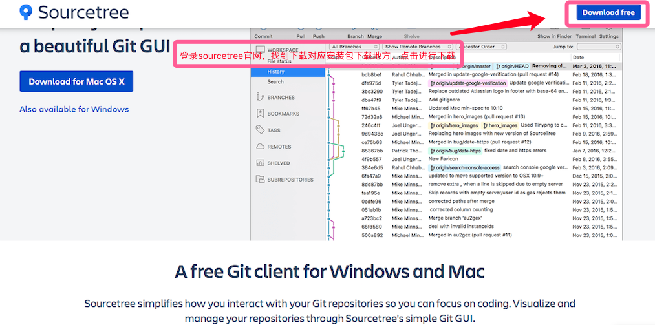Click the Sourcetree logo icon
The image size is (655, 325).
click(x=26, y=12)
